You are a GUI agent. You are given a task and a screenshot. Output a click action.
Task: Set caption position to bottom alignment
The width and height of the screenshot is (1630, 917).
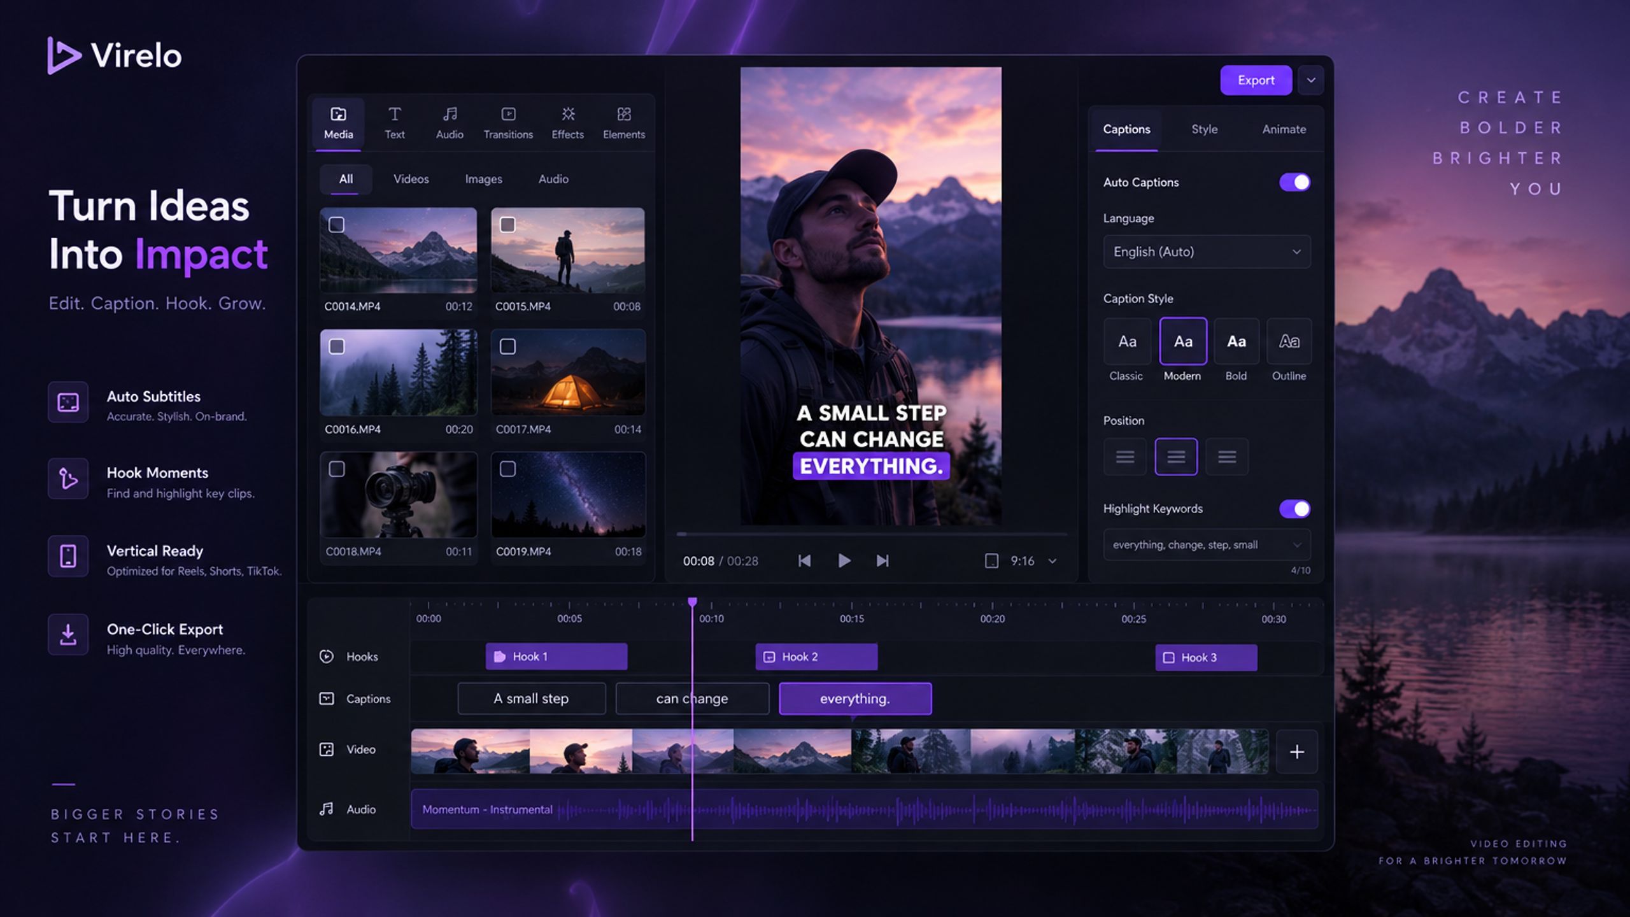1227,457
